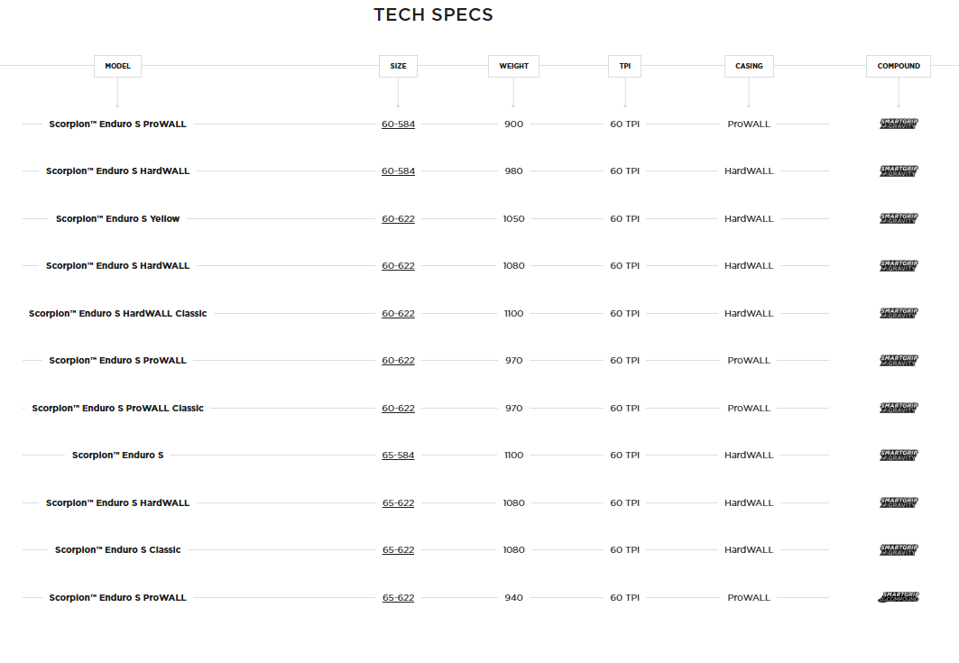
Task: Click SmartGrip icon in Enduro S Classic row
Action: click(898, 549)
